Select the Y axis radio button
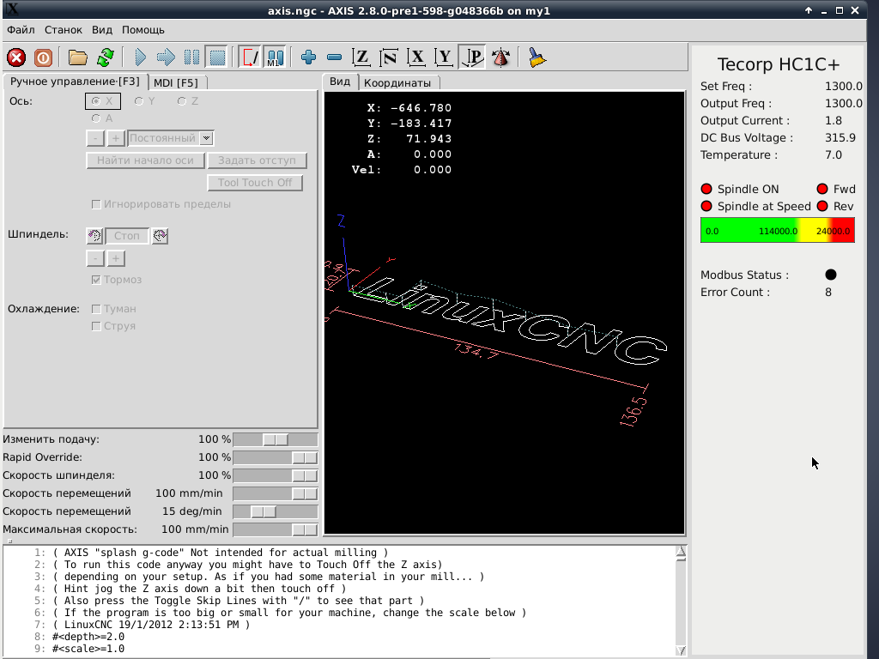The width and height of the screenshot is (879, 659). tap(139, 101)
